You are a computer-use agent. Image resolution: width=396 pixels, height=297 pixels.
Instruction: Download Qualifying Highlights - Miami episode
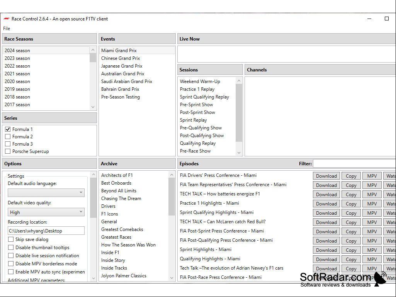326,260
